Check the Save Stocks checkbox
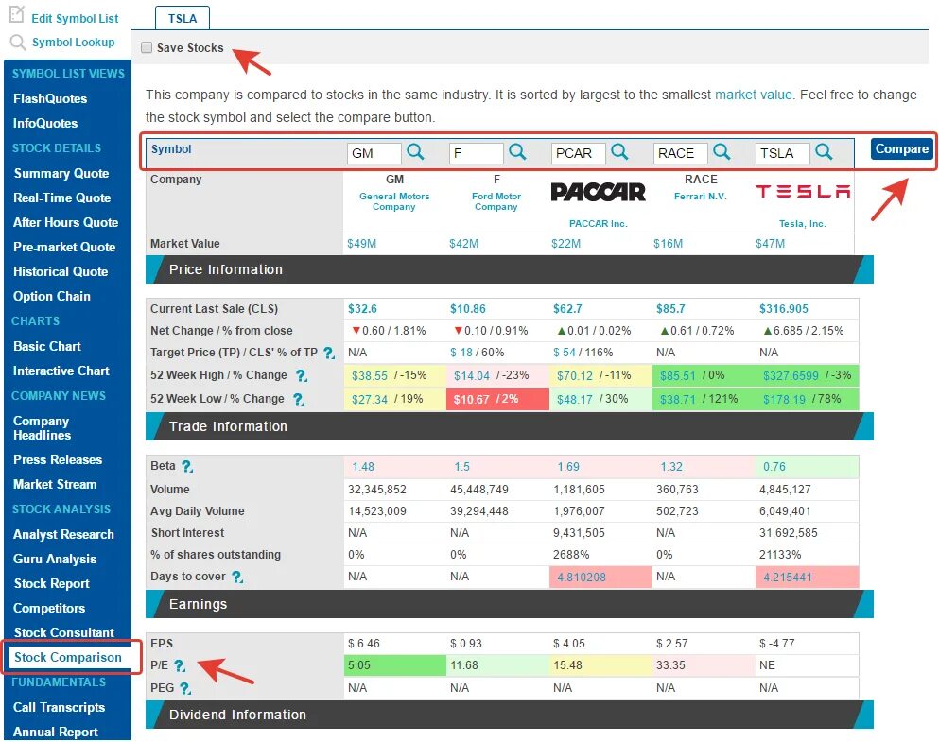 coord(147,48)
